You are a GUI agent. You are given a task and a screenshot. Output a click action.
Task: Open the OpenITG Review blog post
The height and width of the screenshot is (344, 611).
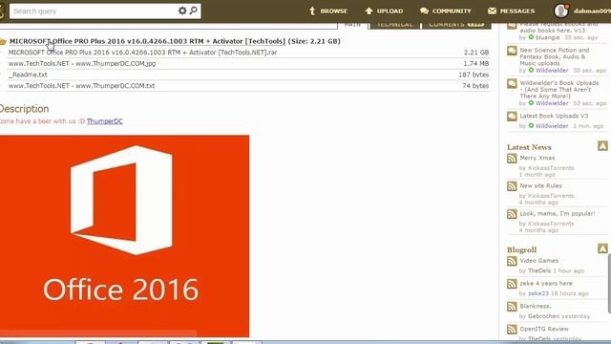pos(544,329)
